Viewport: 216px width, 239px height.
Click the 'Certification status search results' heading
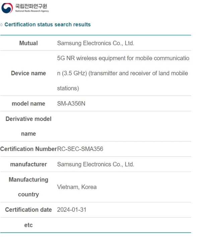click(x=48, y=25)
